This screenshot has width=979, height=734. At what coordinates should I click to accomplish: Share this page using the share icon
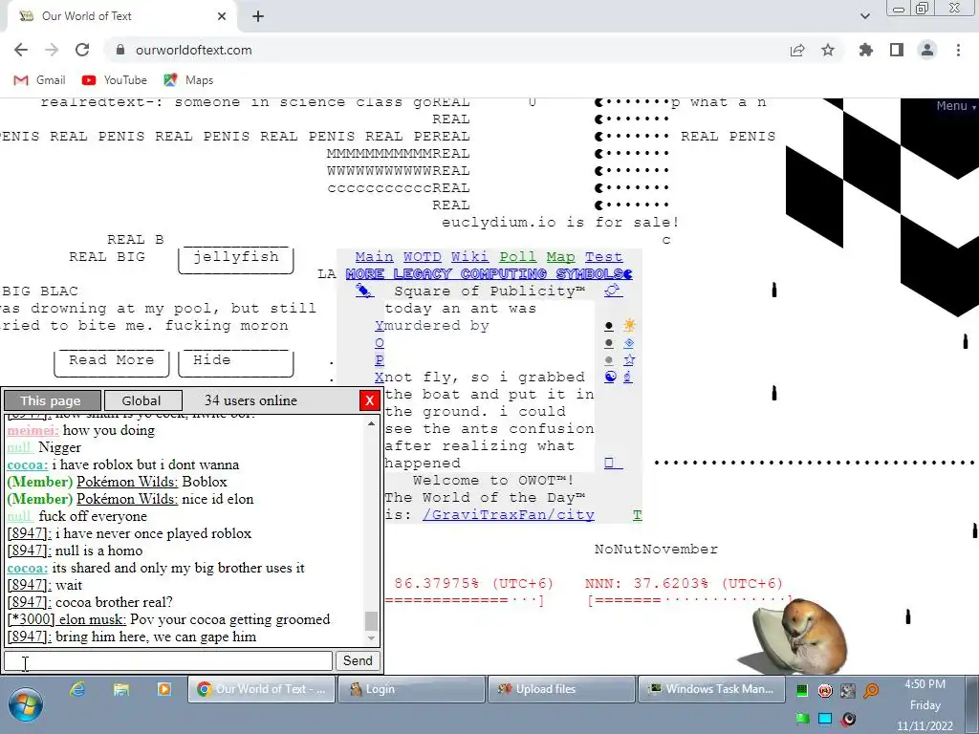pyautogui.click(x=797, y=50)
